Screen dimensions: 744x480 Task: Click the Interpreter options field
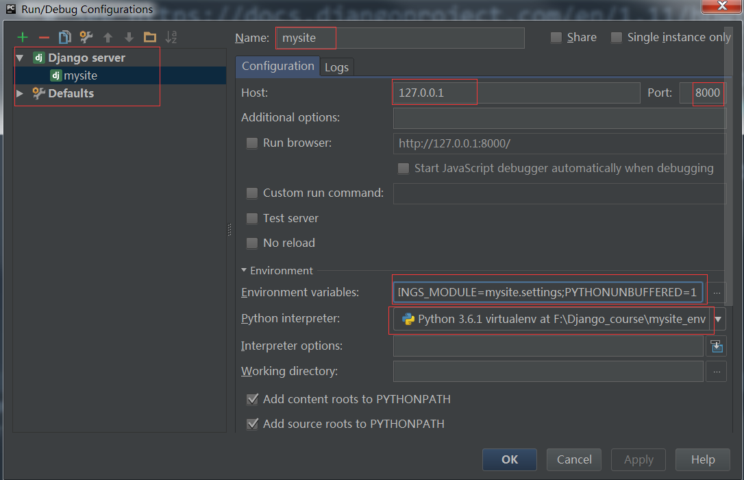[548, 346]
